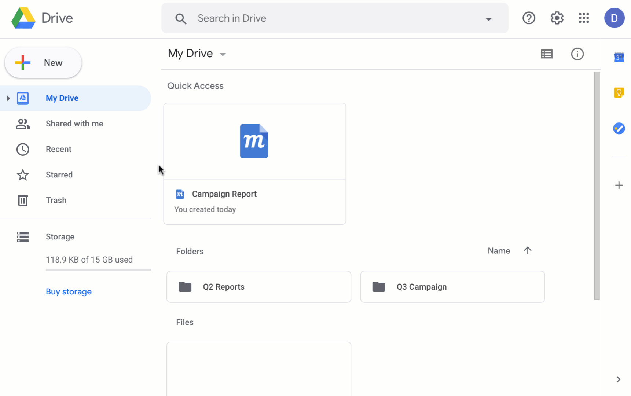Viewport: 631px width, 396px height.
Task: Open Google Tasks in the side panel
Action: (619, 129)
